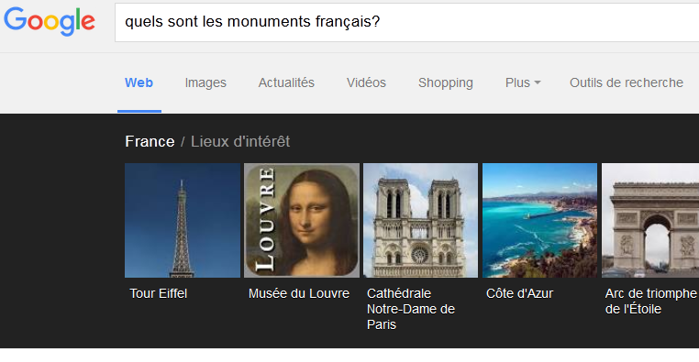Open the Actualités tab
Viewport: 699px width, 362px height.
point(286,82)
